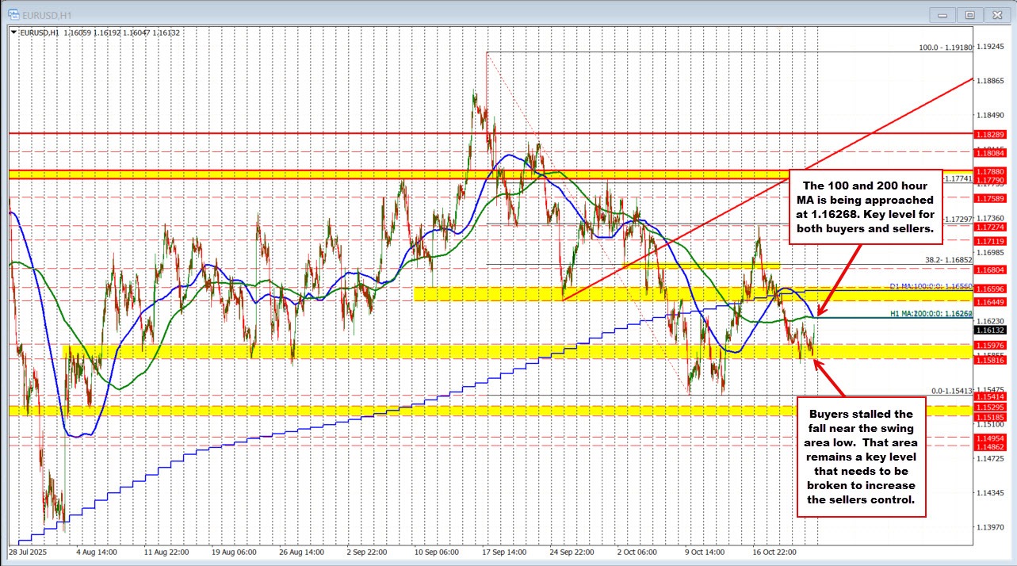Click the 100.0 Fibonacci level at 1.19180
This screenshot has width=1017, height=566.
pos(945,48)
